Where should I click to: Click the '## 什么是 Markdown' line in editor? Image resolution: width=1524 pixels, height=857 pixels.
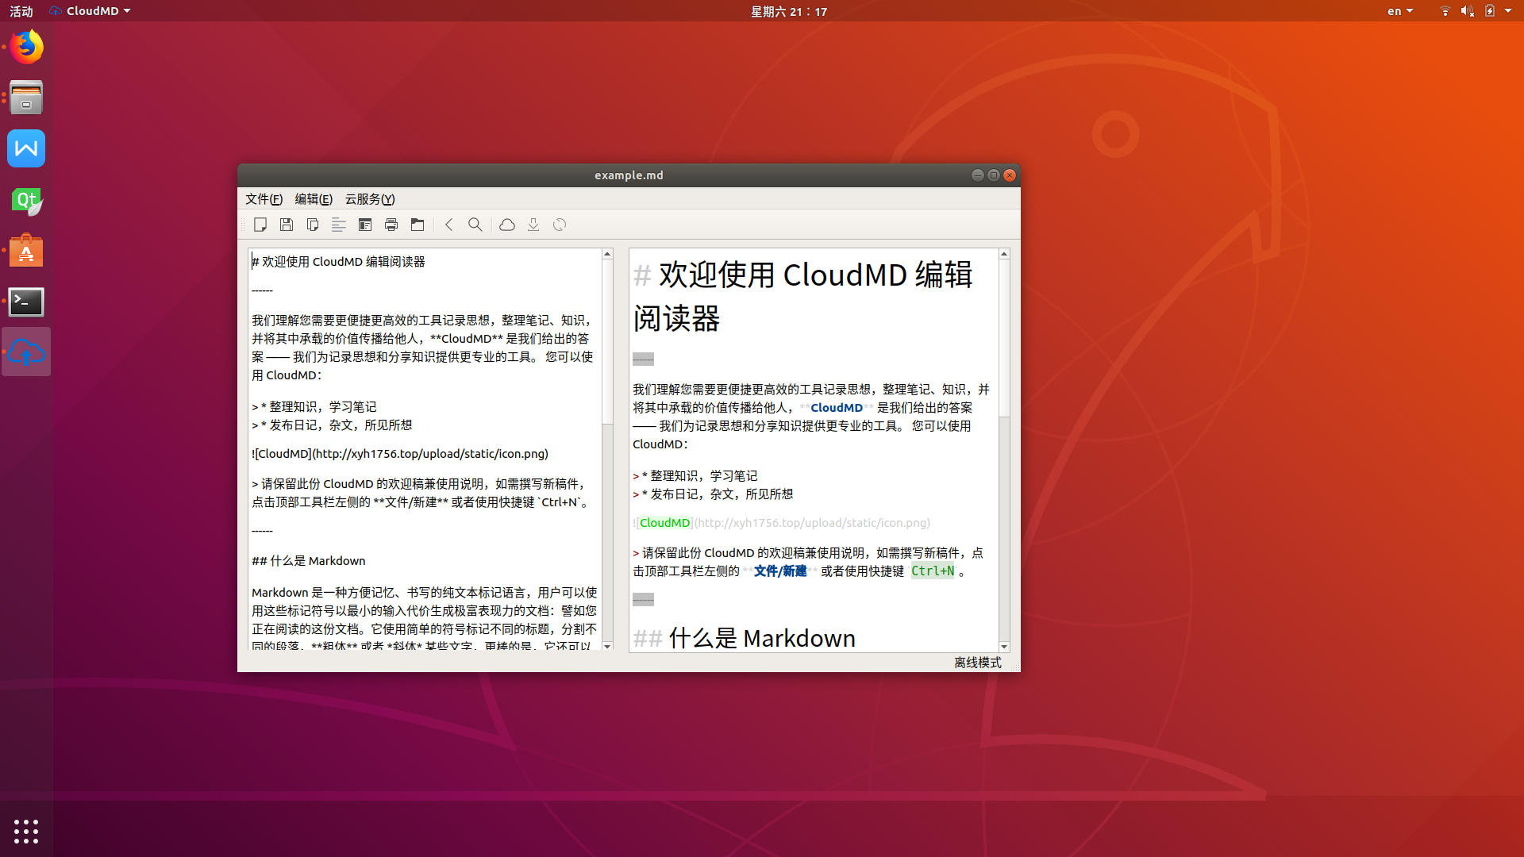click(309, 561)
